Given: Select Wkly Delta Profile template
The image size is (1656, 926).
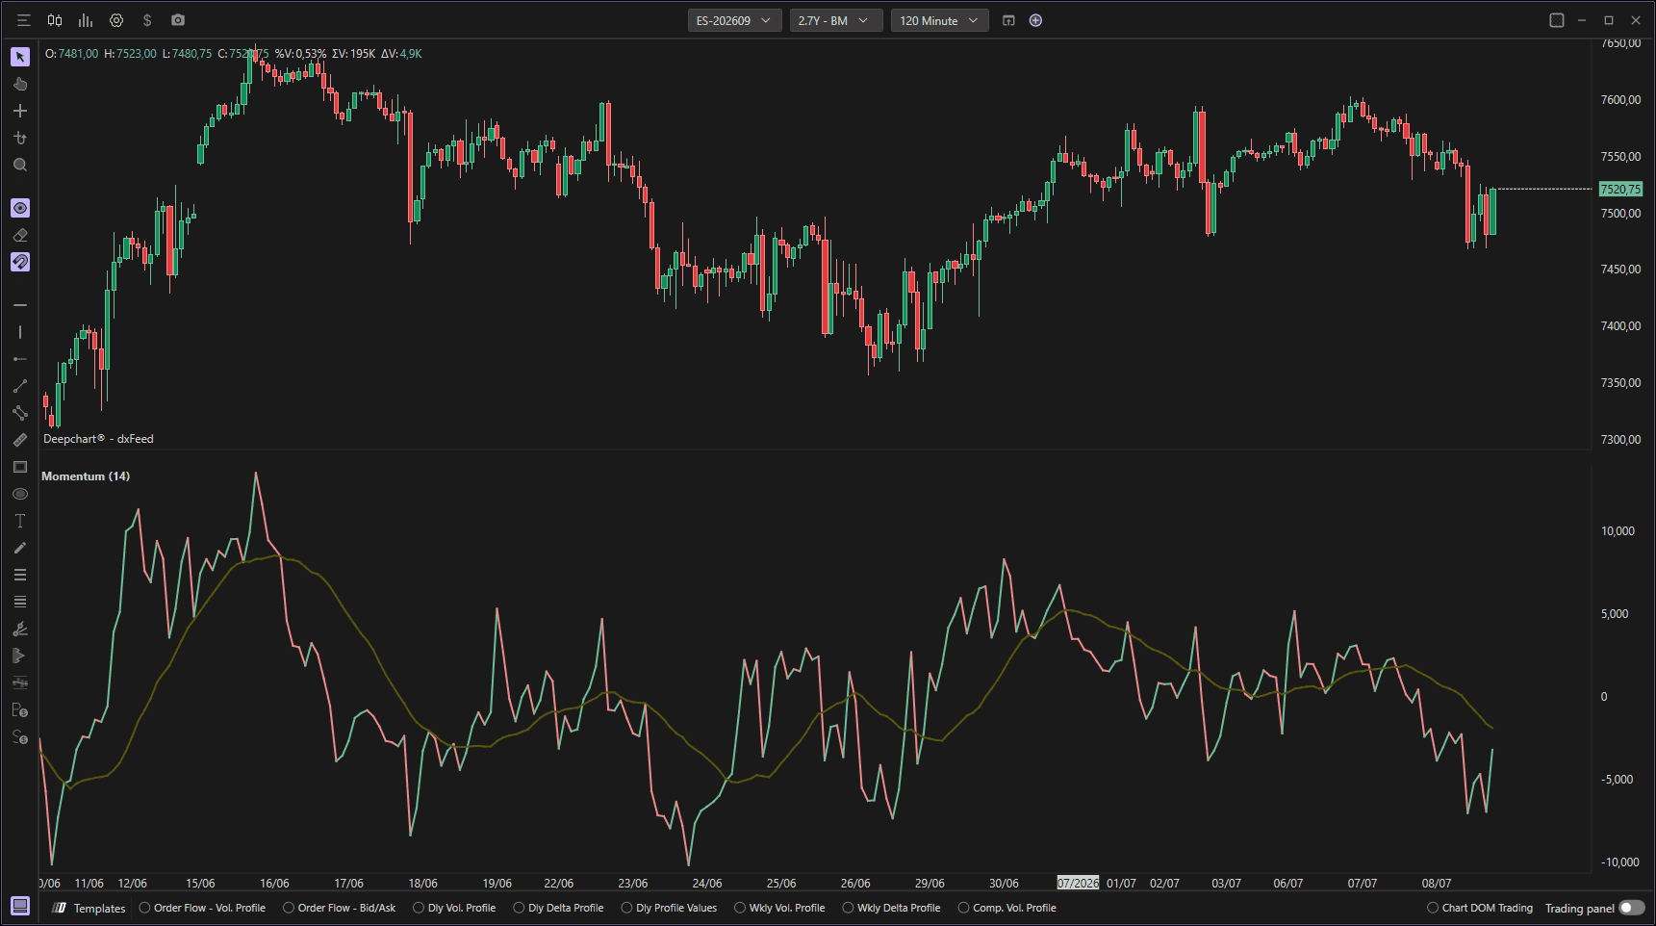Looking at the screenshot, I should 892,908.
